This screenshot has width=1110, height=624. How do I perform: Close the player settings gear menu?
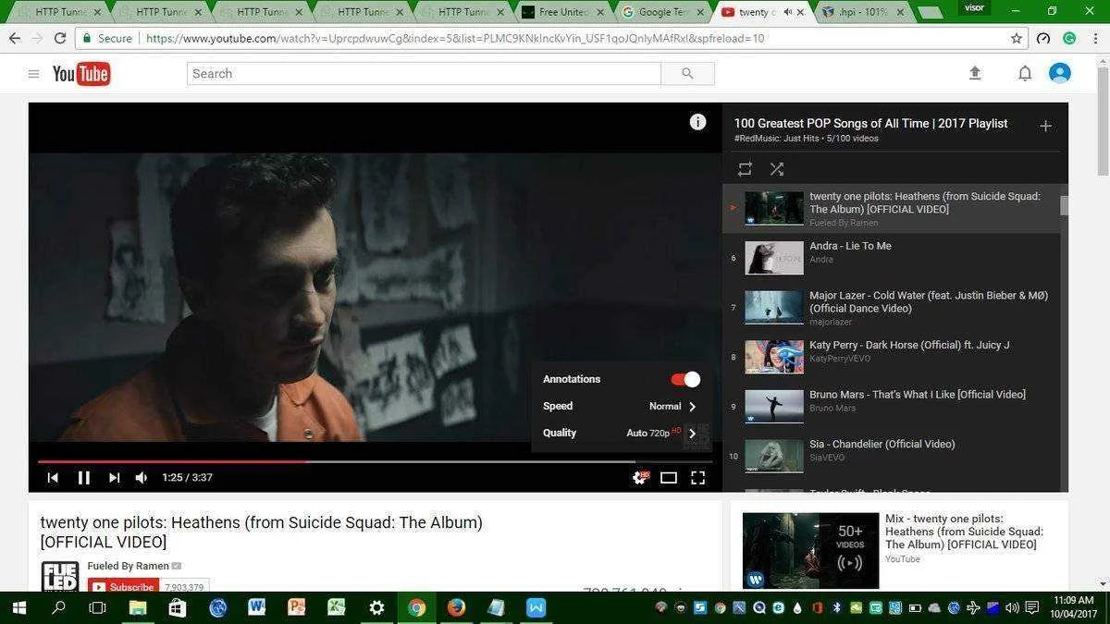tap(639, 478)
